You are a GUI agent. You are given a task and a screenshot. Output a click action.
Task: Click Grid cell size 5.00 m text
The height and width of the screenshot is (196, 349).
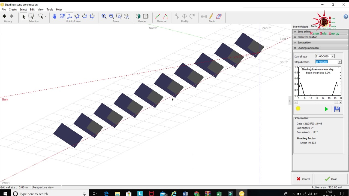(x=14, y=187)
